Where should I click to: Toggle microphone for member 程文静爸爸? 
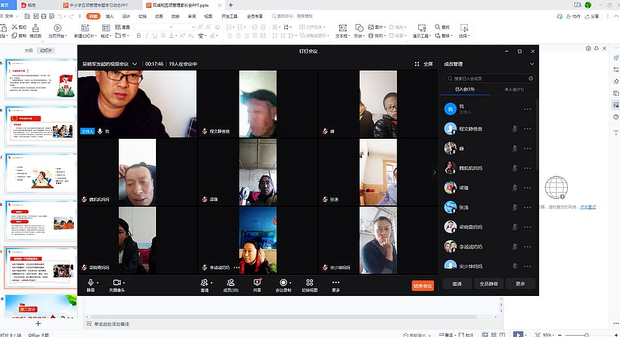[514, 129]
